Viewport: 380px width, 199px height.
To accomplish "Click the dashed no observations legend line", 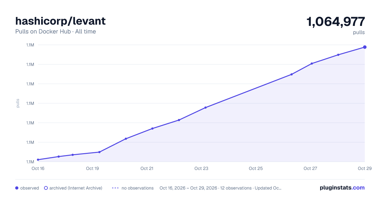I will 115,188.
